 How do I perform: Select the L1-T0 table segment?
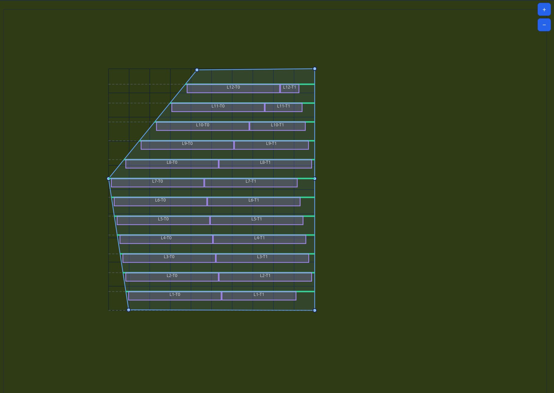(175, 294)
